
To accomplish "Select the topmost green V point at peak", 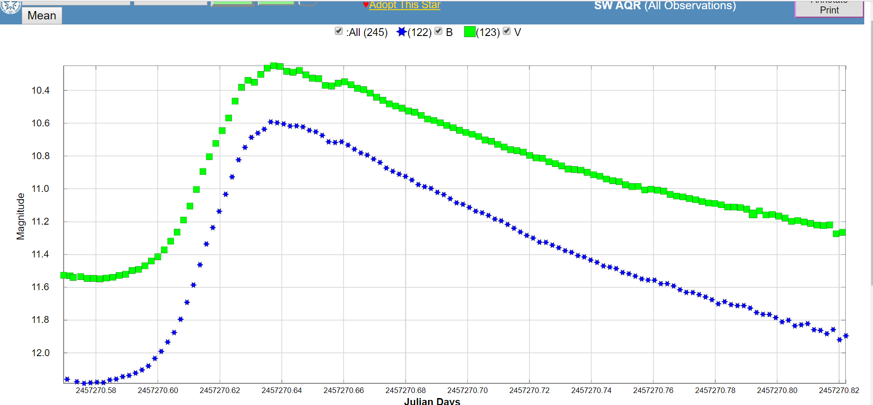I will click(273, 66).
